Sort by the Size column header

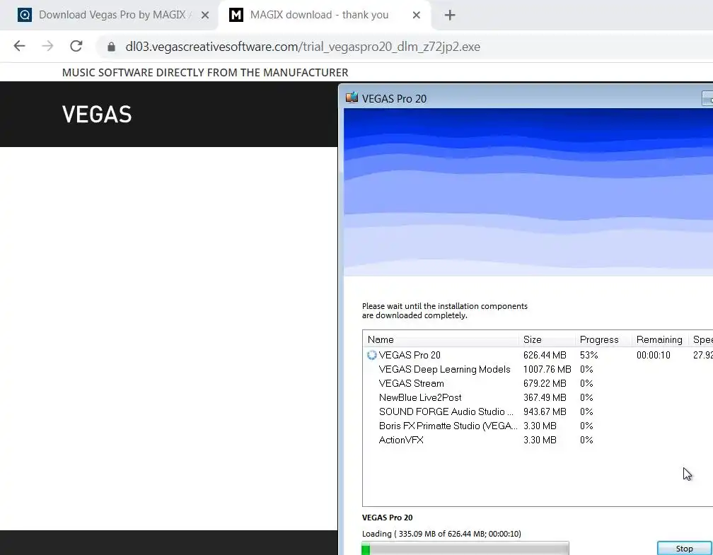click(547, 339)
